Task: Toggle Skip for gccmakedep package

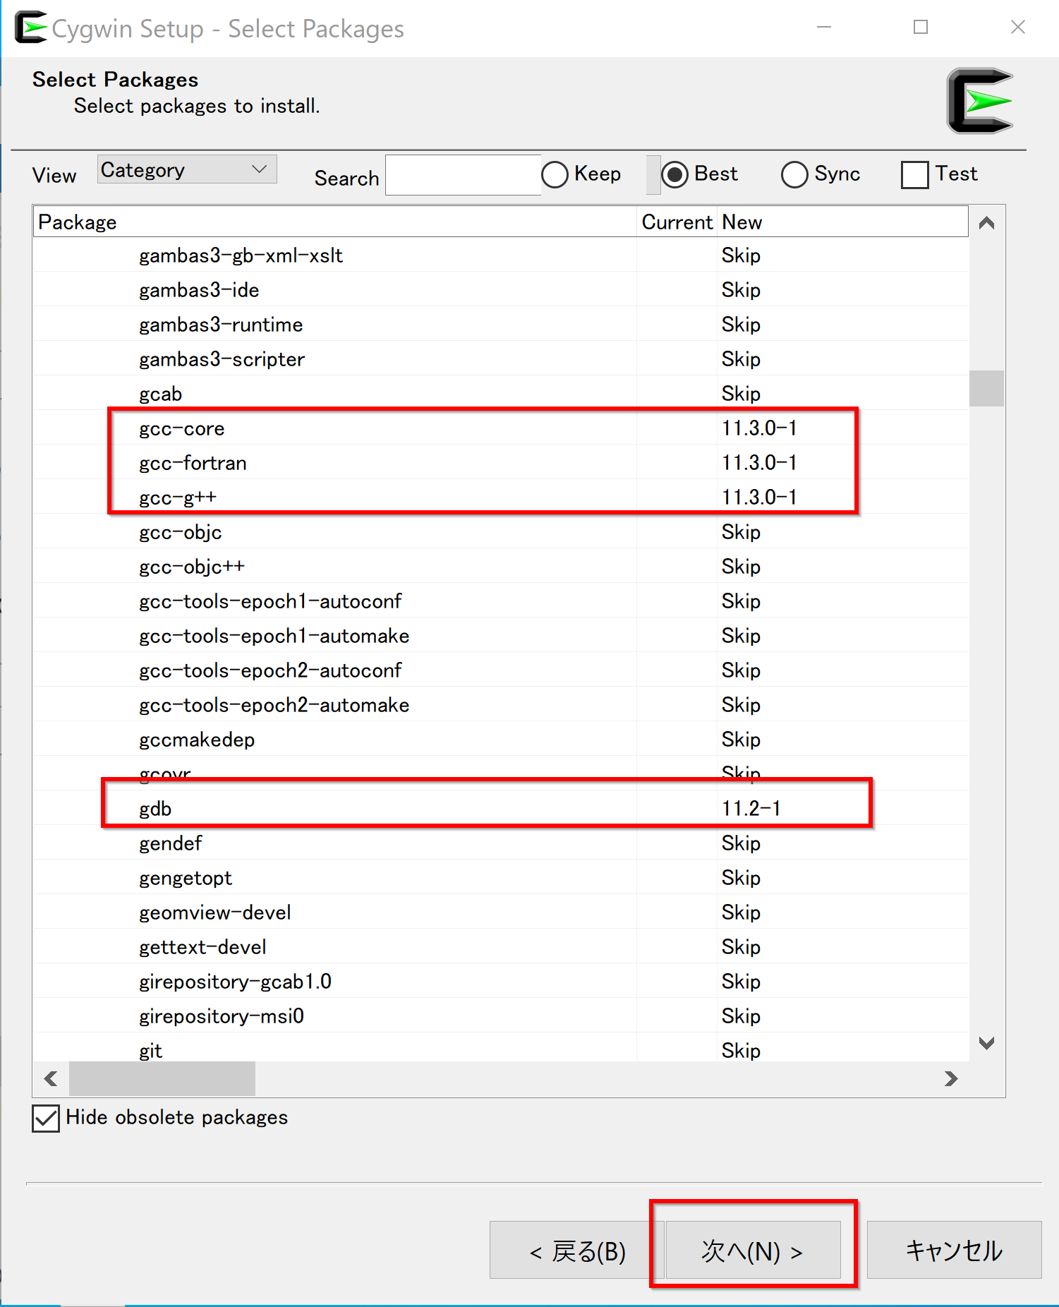Action: [x=741, y=740]
